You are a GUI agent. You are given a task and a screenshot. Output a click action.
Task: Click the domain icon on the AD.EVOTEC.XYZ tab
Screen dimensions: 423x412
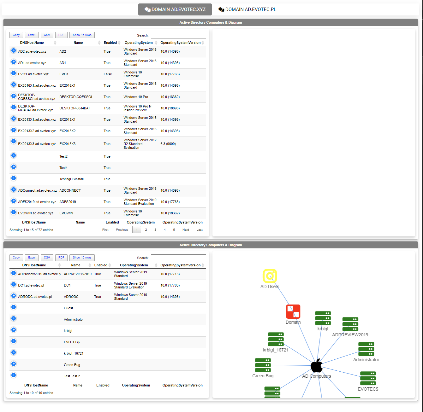147,9
